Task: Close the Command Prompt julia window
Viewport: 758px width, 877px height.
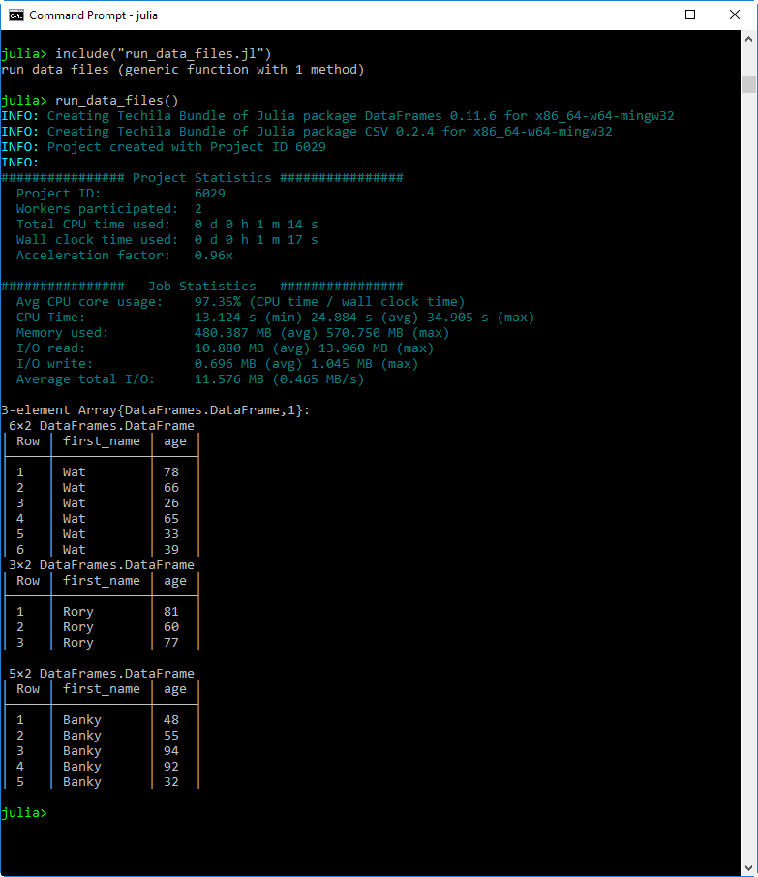Action: pyautogui.click(x=734, y=15)
